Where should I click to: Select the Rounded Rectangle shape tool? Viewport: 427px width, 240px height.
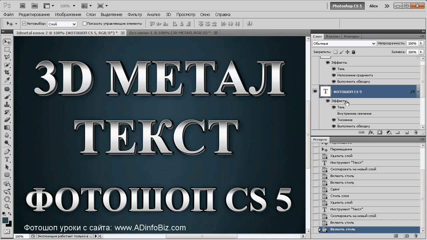[7, 175]
